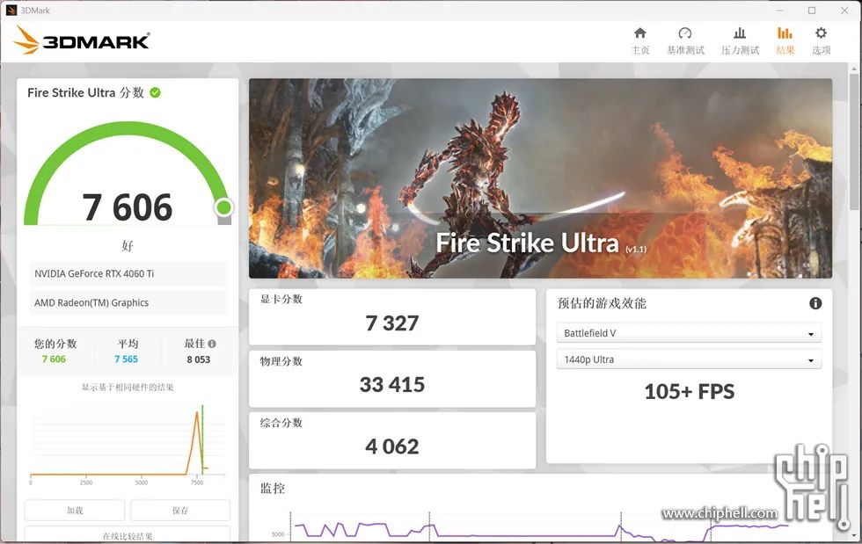Click the vertical scrollbar thumb
This screenshot has height=544, width=862.
click(853, 140)
